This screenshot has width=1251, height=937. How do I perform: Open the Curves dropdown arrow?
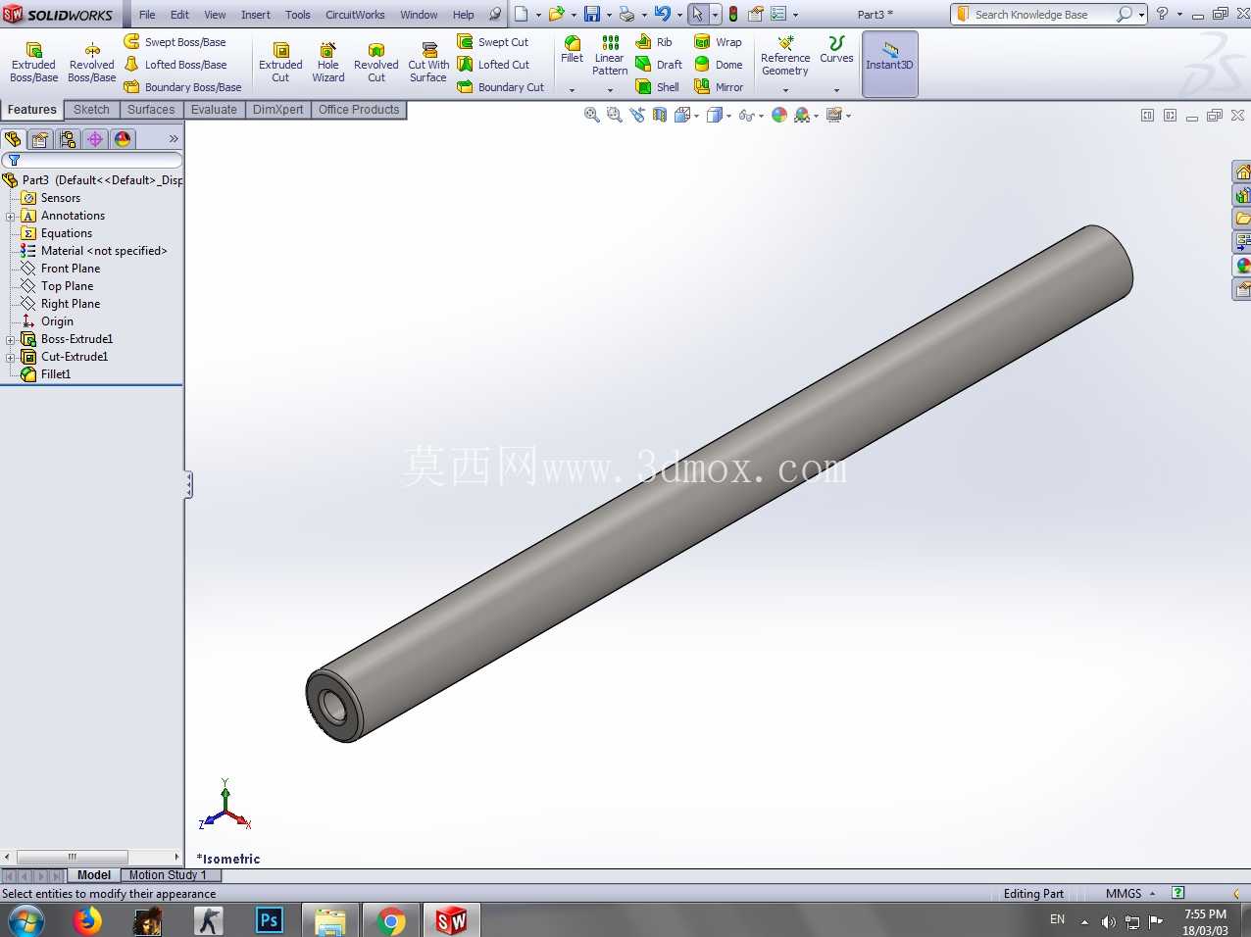pos(836,90)
